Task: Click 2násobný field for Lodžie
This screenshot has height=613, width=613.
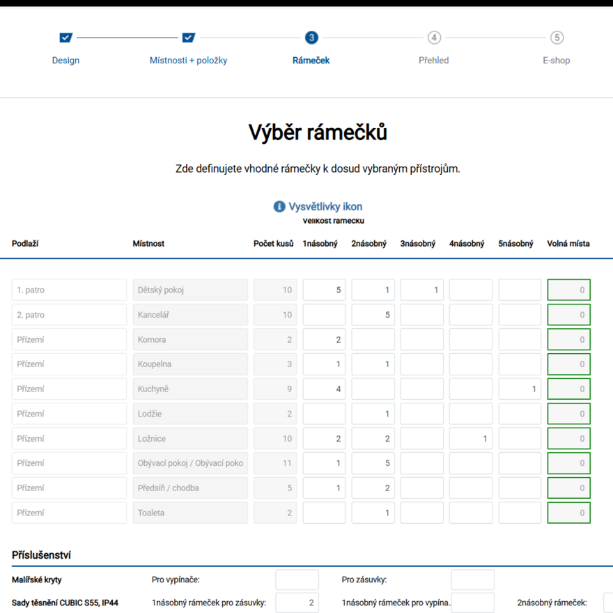Action: tap(373, 414)
